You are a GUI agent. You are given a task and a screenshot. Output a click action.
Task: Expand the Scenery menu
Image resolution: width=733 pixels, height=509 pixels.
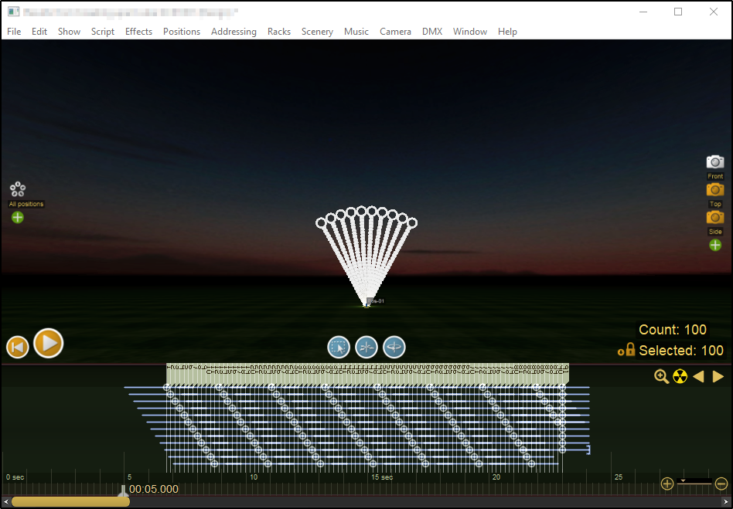click(x=317, y=32)
